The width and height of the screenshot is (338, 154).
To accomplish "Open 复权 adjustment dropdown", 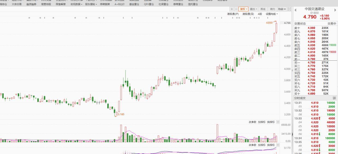I will [x=243, y=9].
